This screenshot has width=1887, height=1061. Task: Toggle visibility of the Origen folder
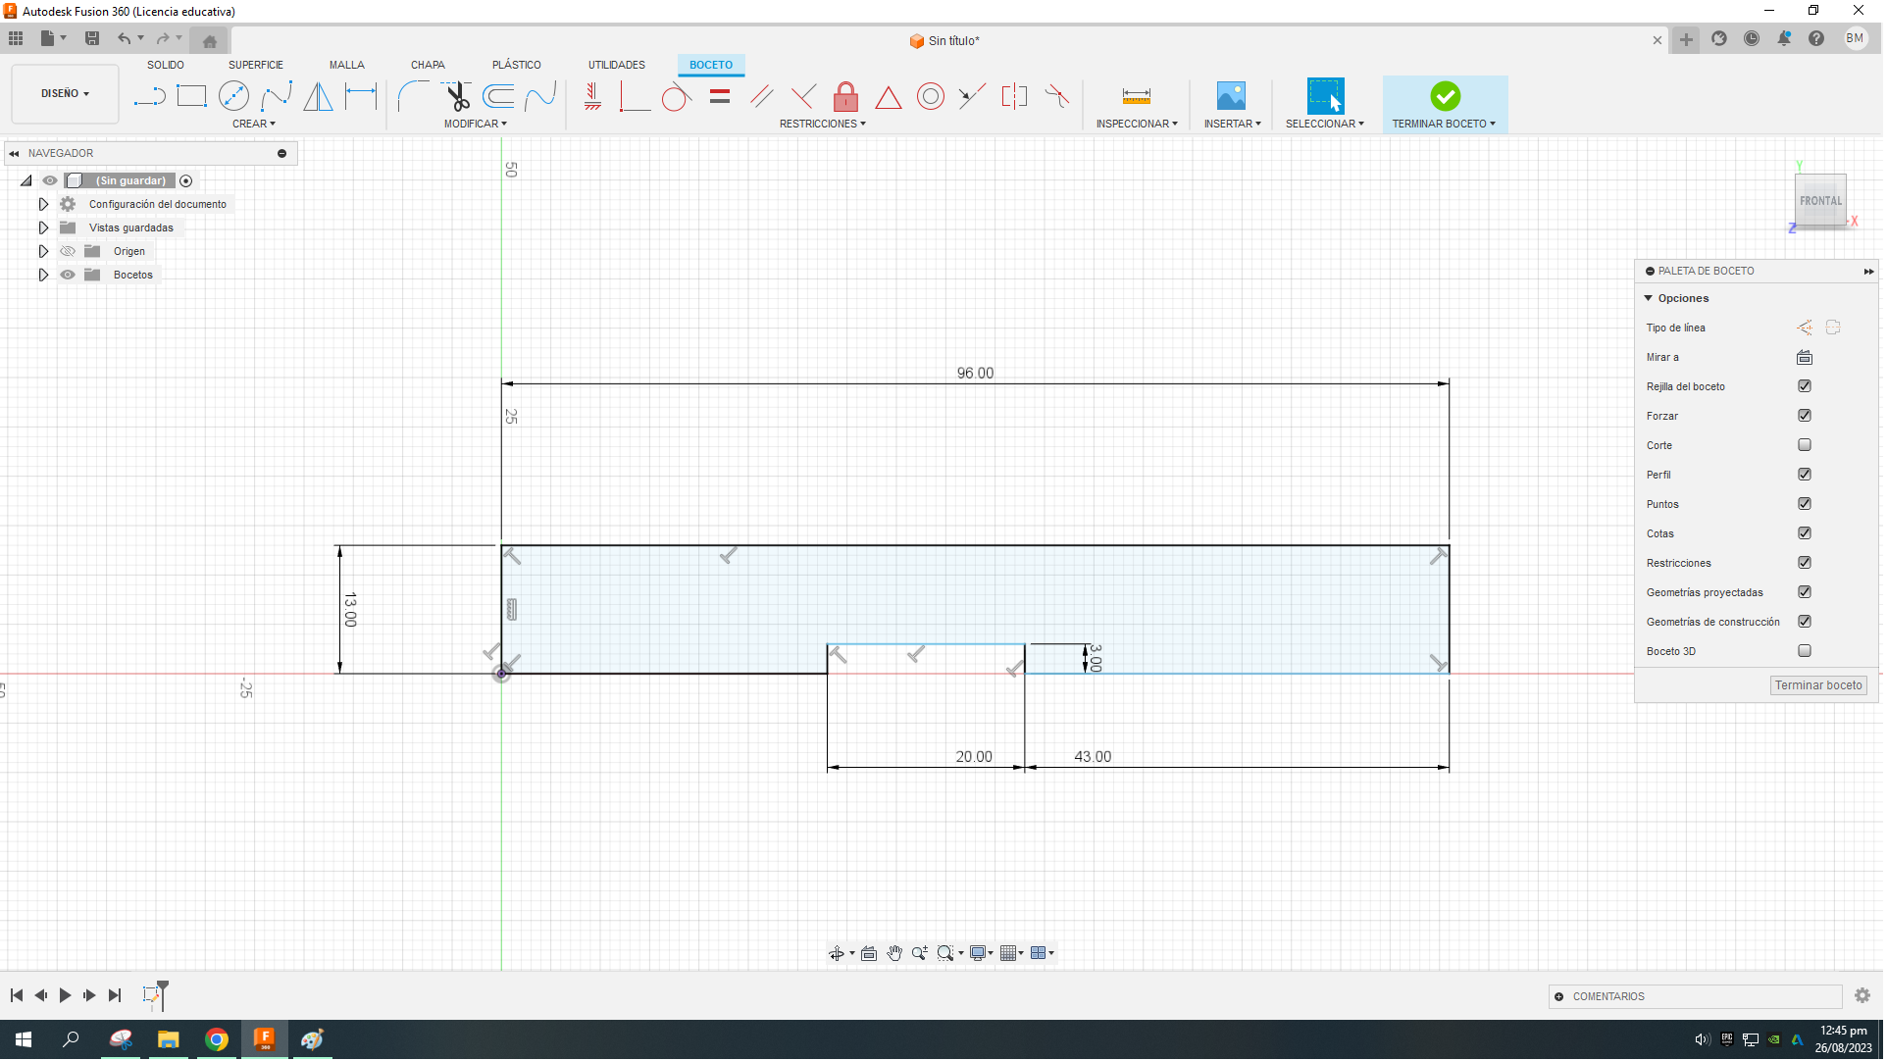click(67, 251)
